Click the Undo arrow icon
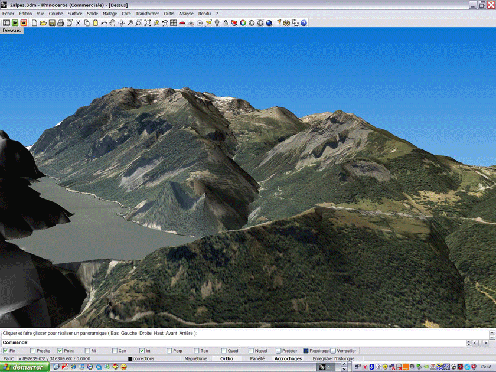496x372 pixels. tap(104, 23)
